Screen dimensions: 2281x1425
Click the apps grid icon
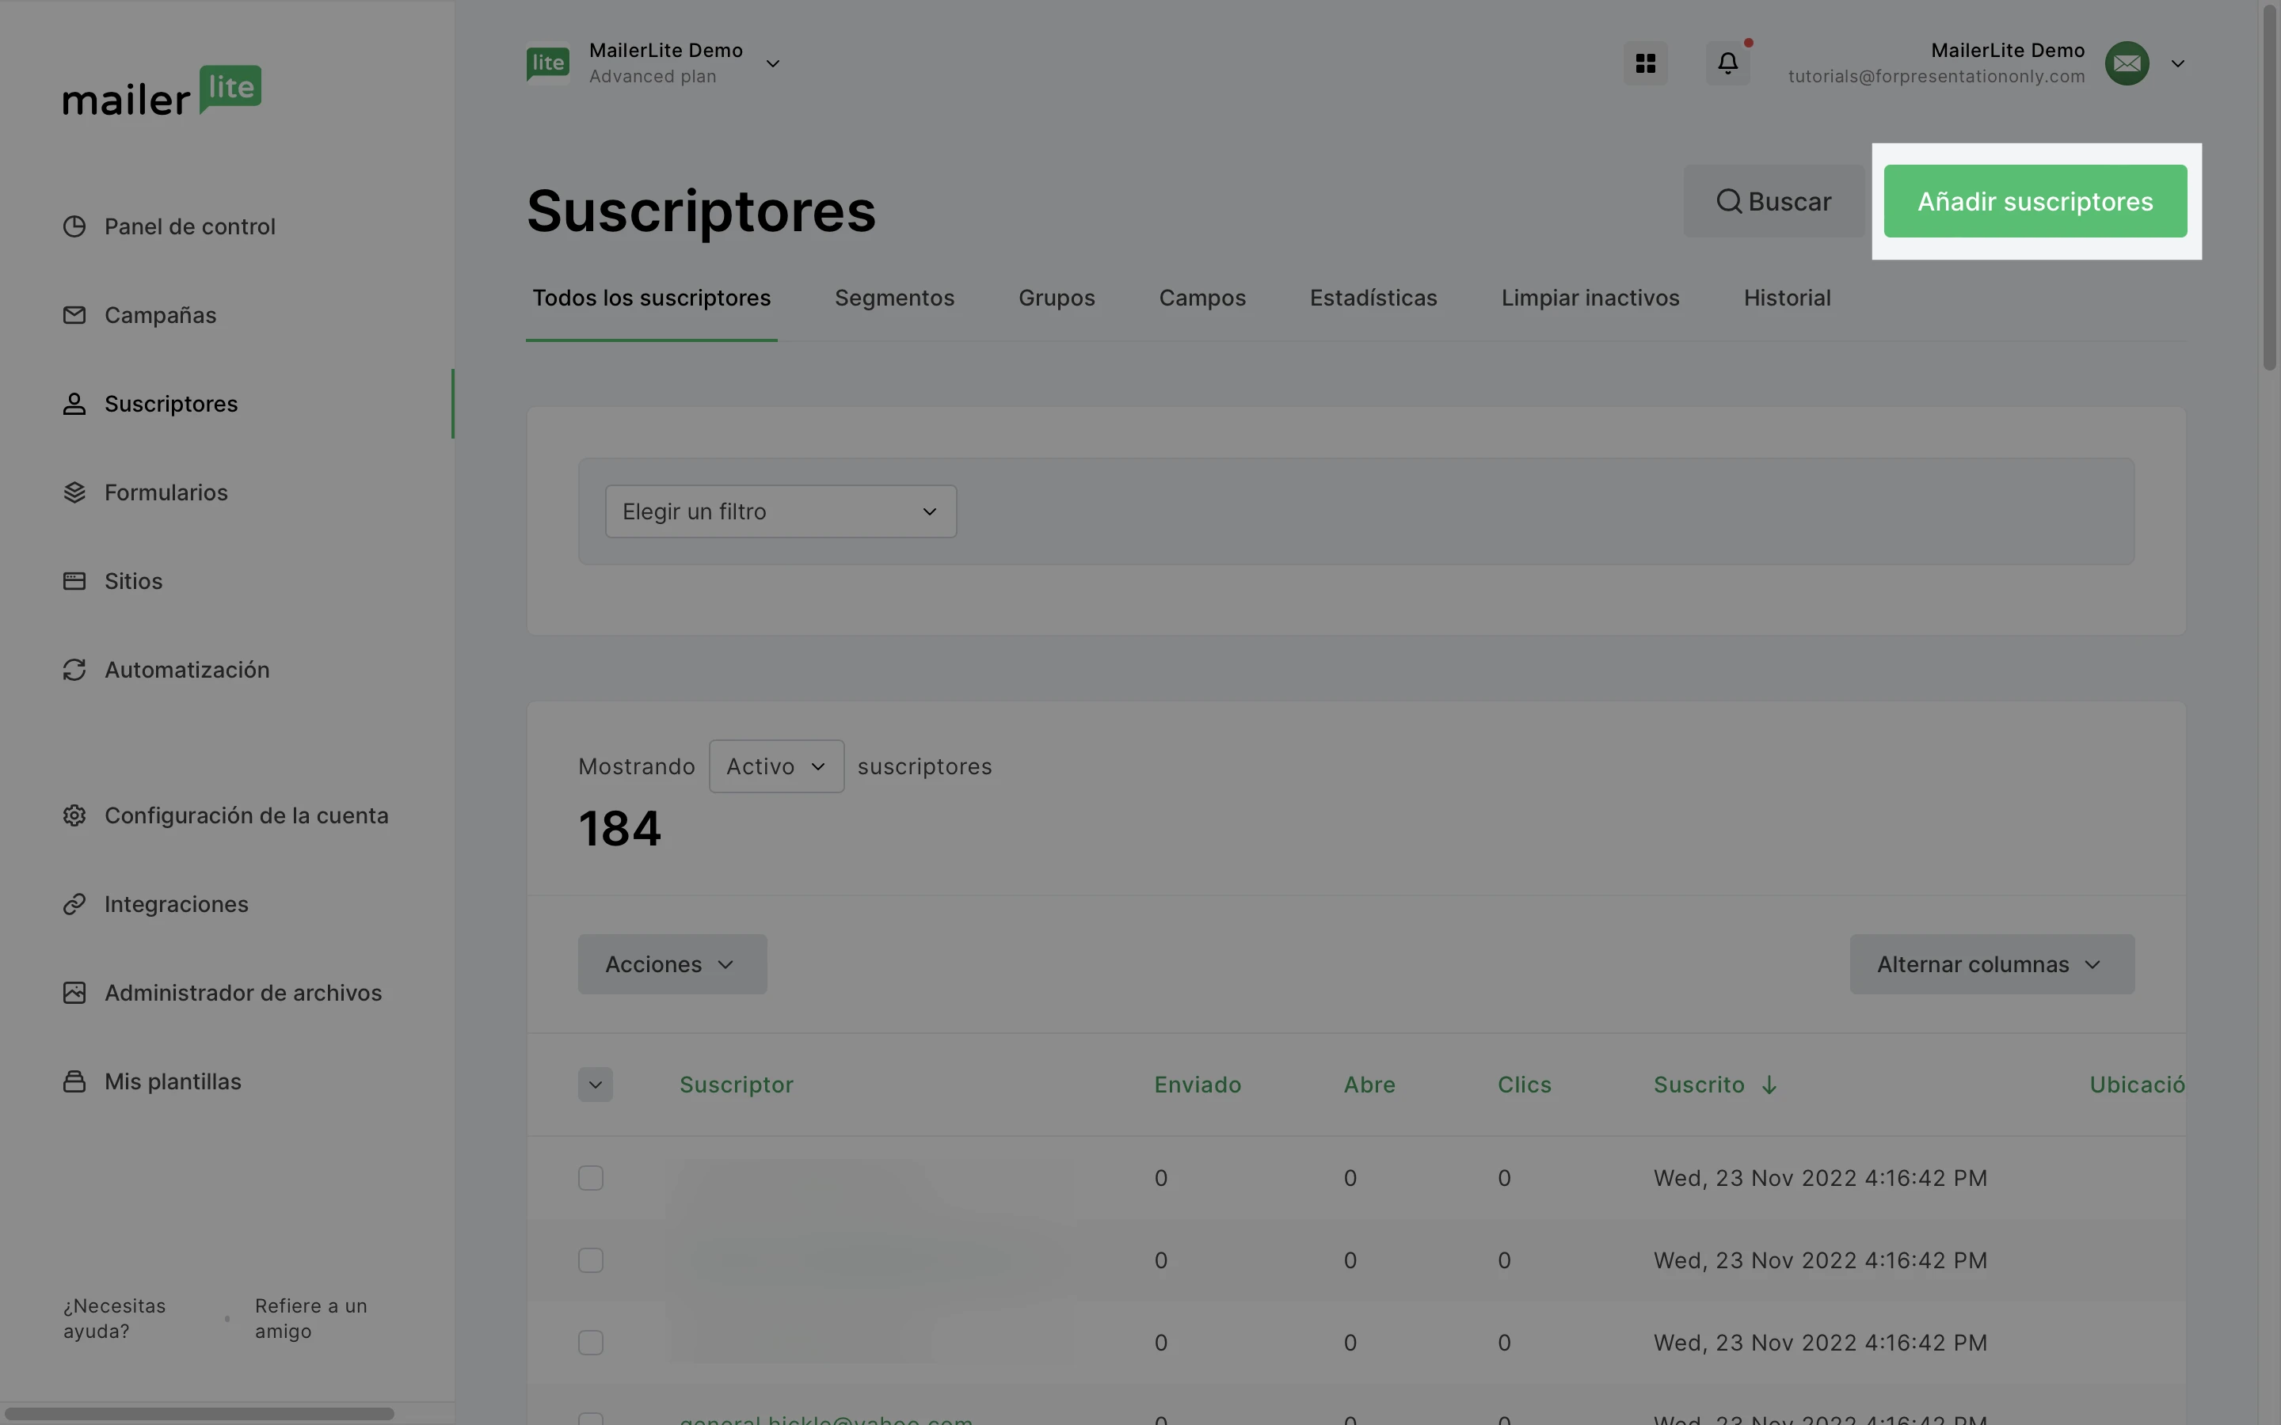1645,63
